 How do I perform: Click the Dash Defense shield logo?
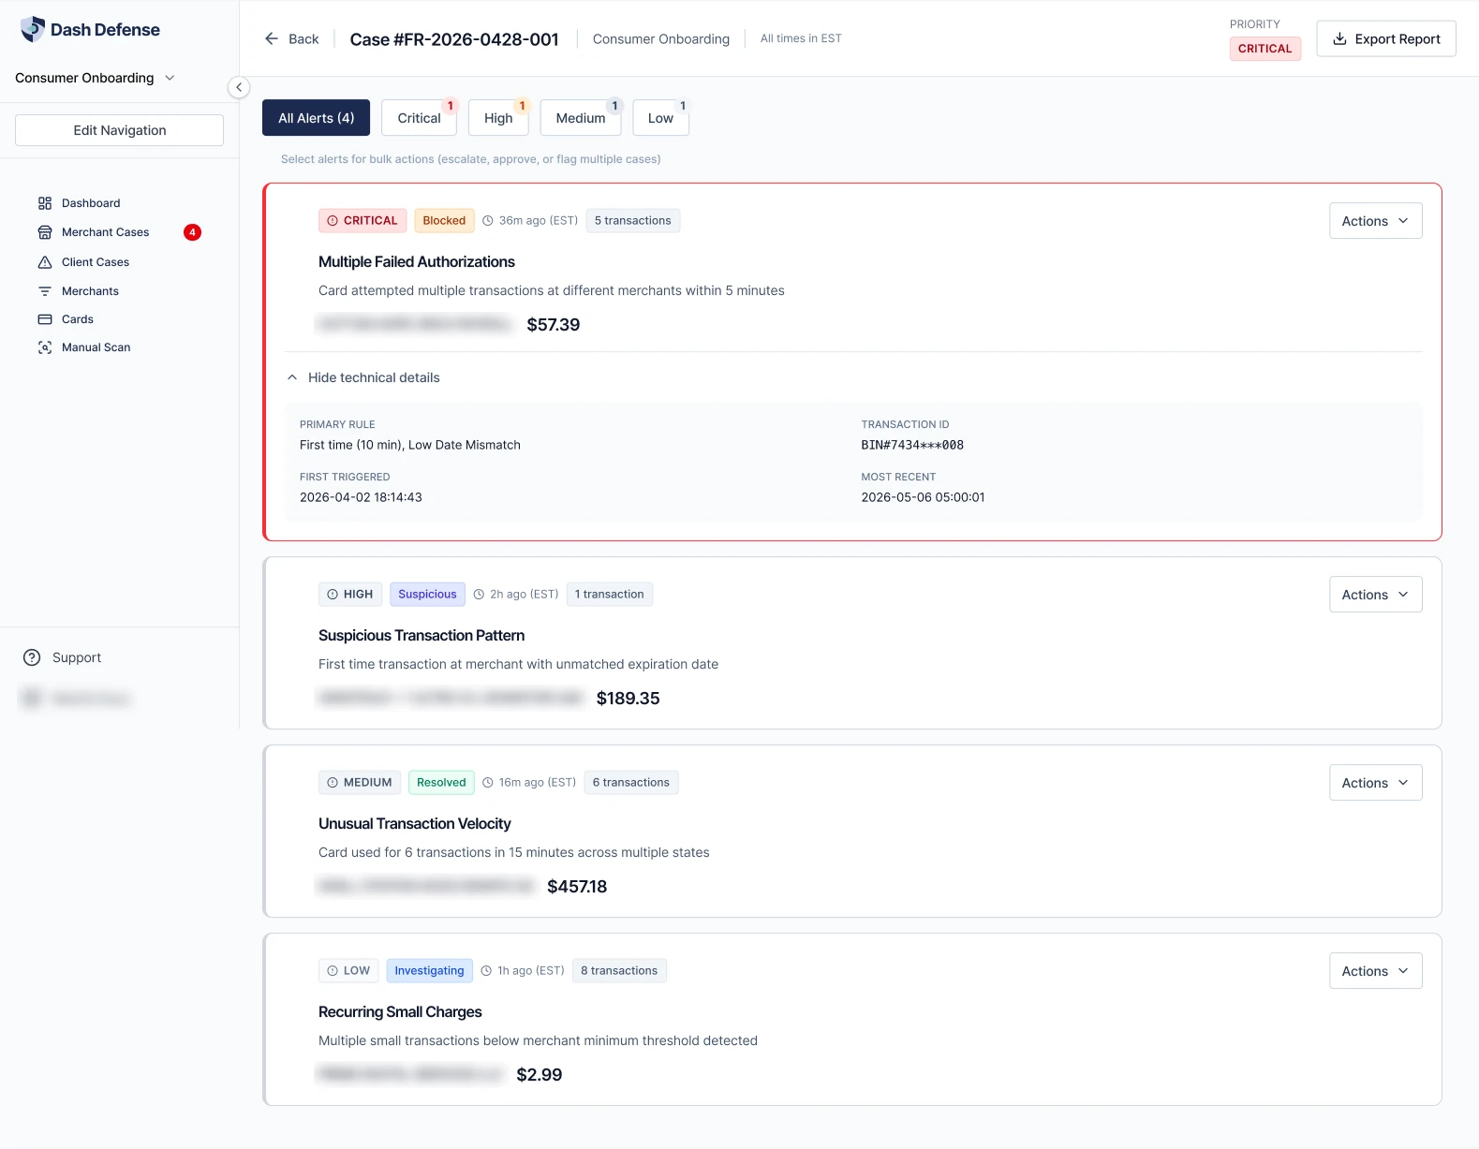tap(33, 30)
